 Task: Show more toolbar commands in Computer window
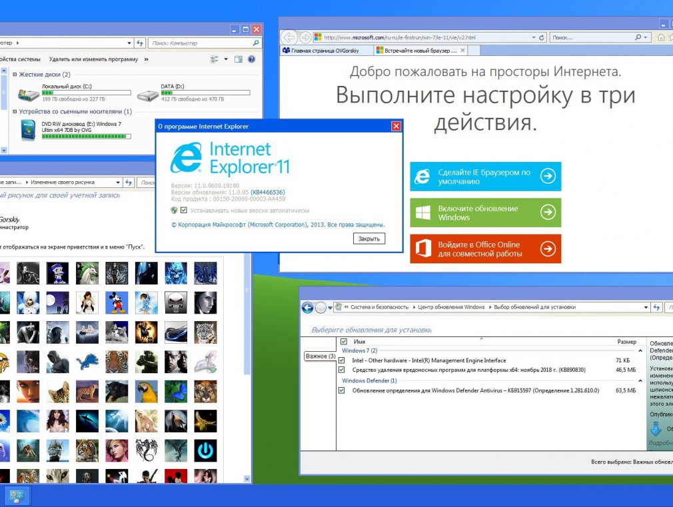[147, 59]
